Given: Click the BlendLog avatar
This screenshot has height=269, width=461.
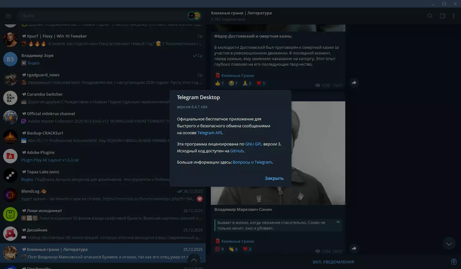Looking at the screenshot, I should pyautogui.click(x=10, y=195).
